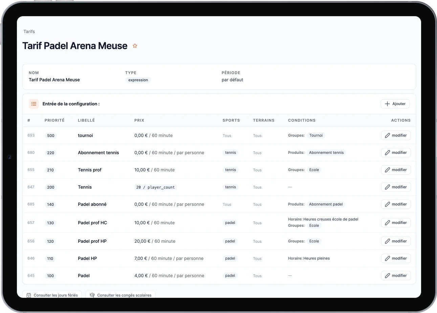The image size is (437, 313).
Task: Click the Tarif Padel Arena Meuse name value
Action: pyautogui.click(x=54, y=80)
